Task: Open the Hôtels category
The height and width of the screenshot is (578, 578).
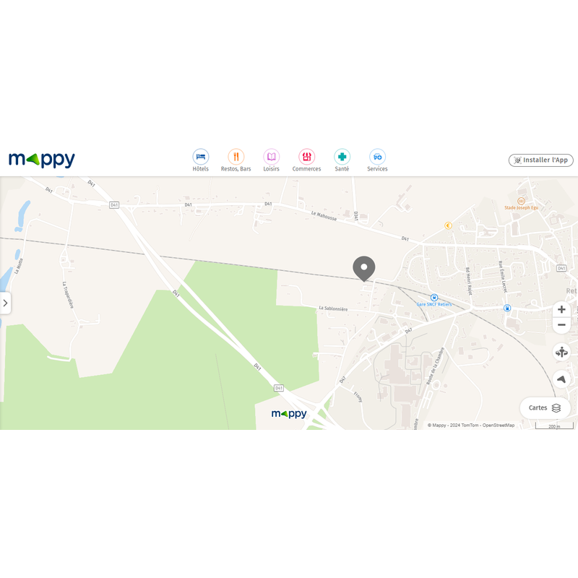Action: 201,160
